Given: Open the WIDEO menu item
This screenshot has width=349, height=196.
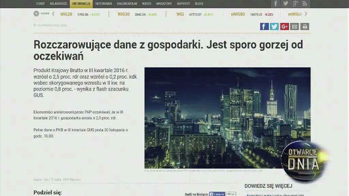Looking at the screenshot, I should click(x=147, y=3).
